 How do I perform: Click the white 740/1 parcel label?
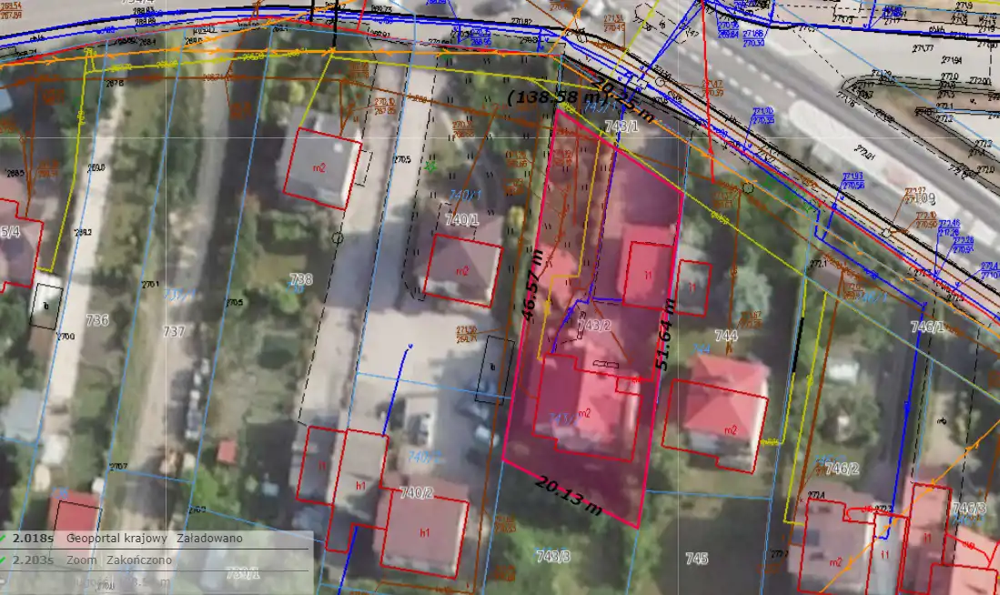462,219
